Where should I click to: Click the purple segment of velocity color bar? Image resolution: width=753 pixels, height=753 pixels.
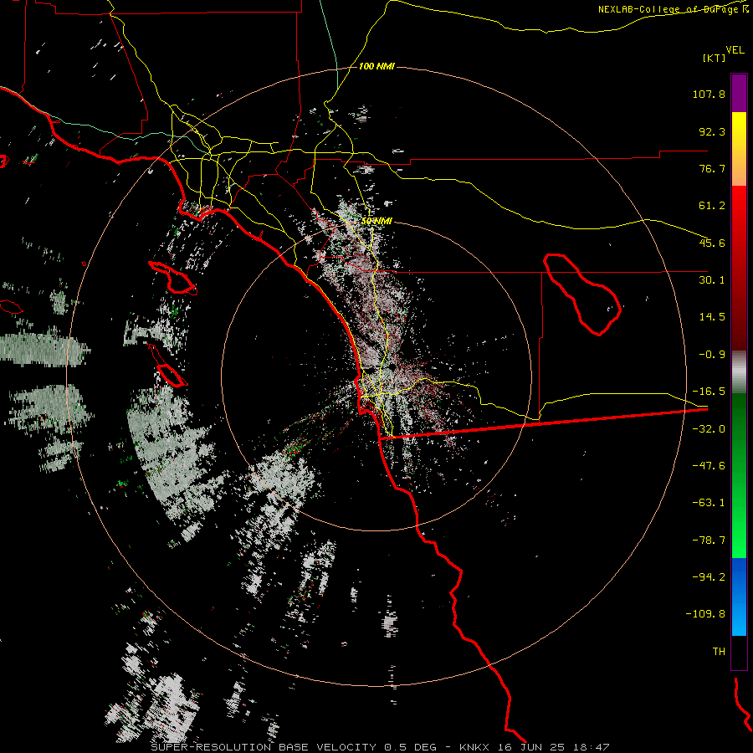pos(739,93)
